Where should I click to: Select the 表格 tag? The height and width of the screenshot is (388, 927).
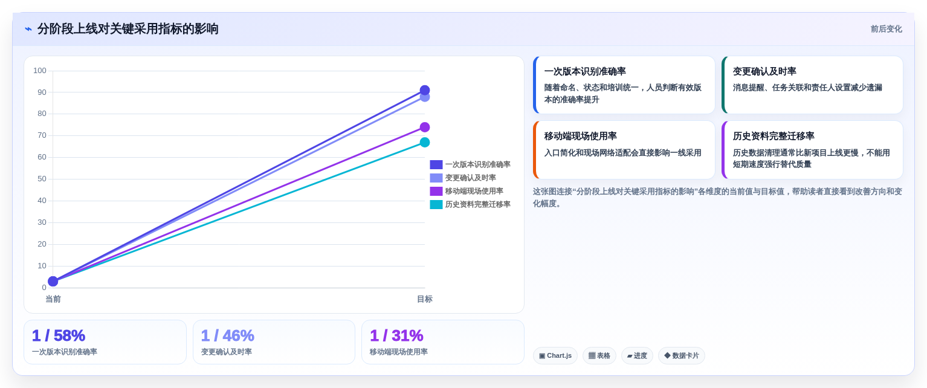(599, 355)
